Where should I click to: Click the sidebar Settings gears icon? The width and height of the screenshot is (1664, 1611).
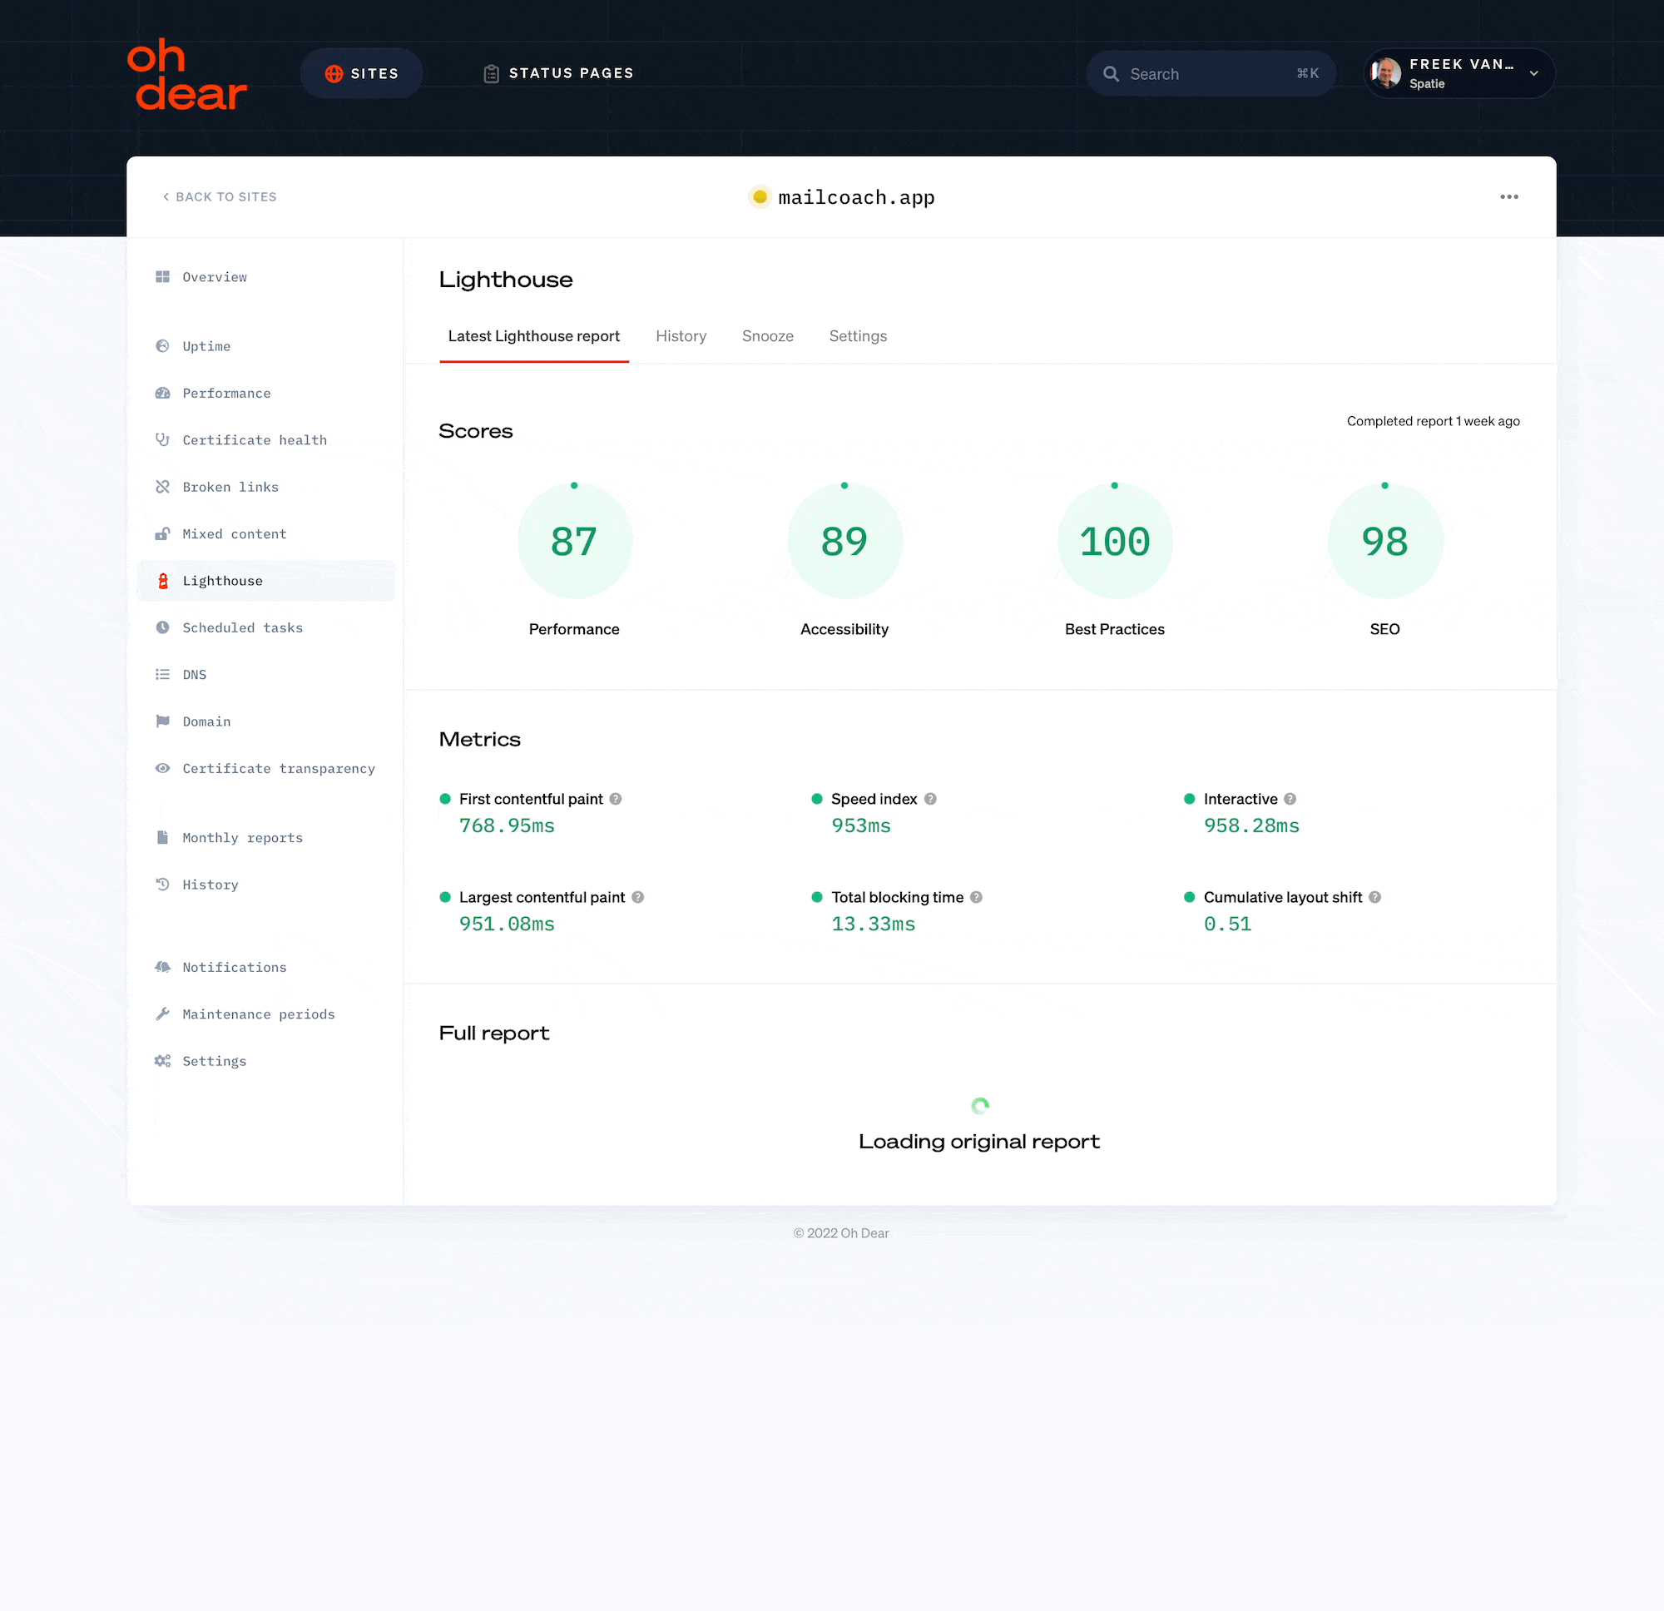click(162, 1061)
